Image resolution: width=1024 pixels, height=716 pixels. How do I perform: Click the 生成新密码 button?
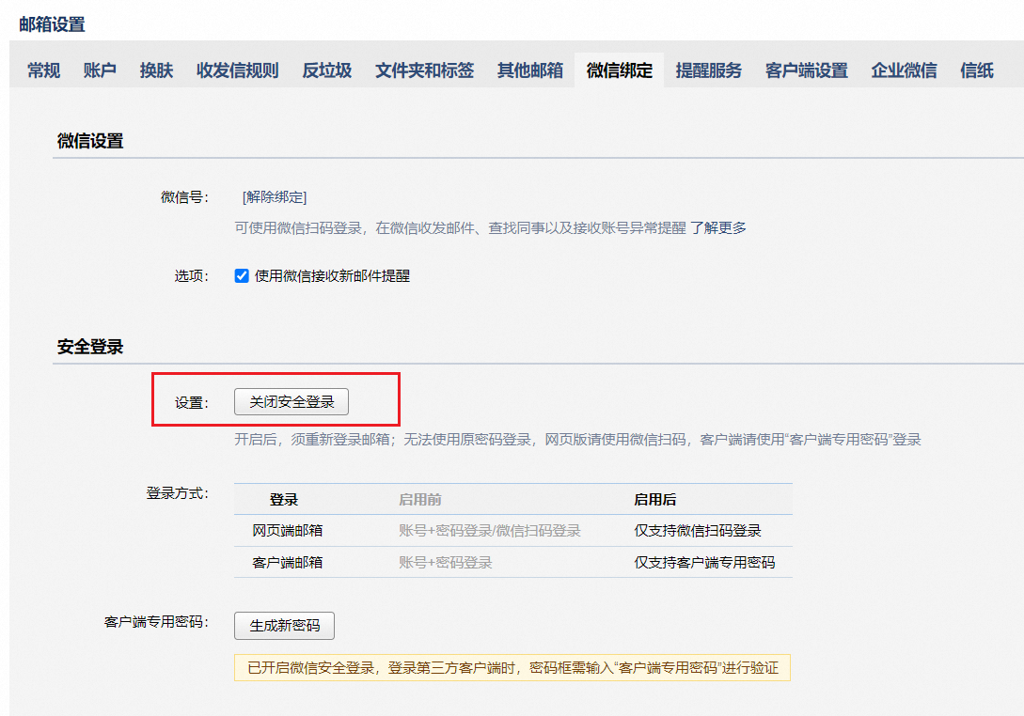pyautogui.click(x=284, y=626)
